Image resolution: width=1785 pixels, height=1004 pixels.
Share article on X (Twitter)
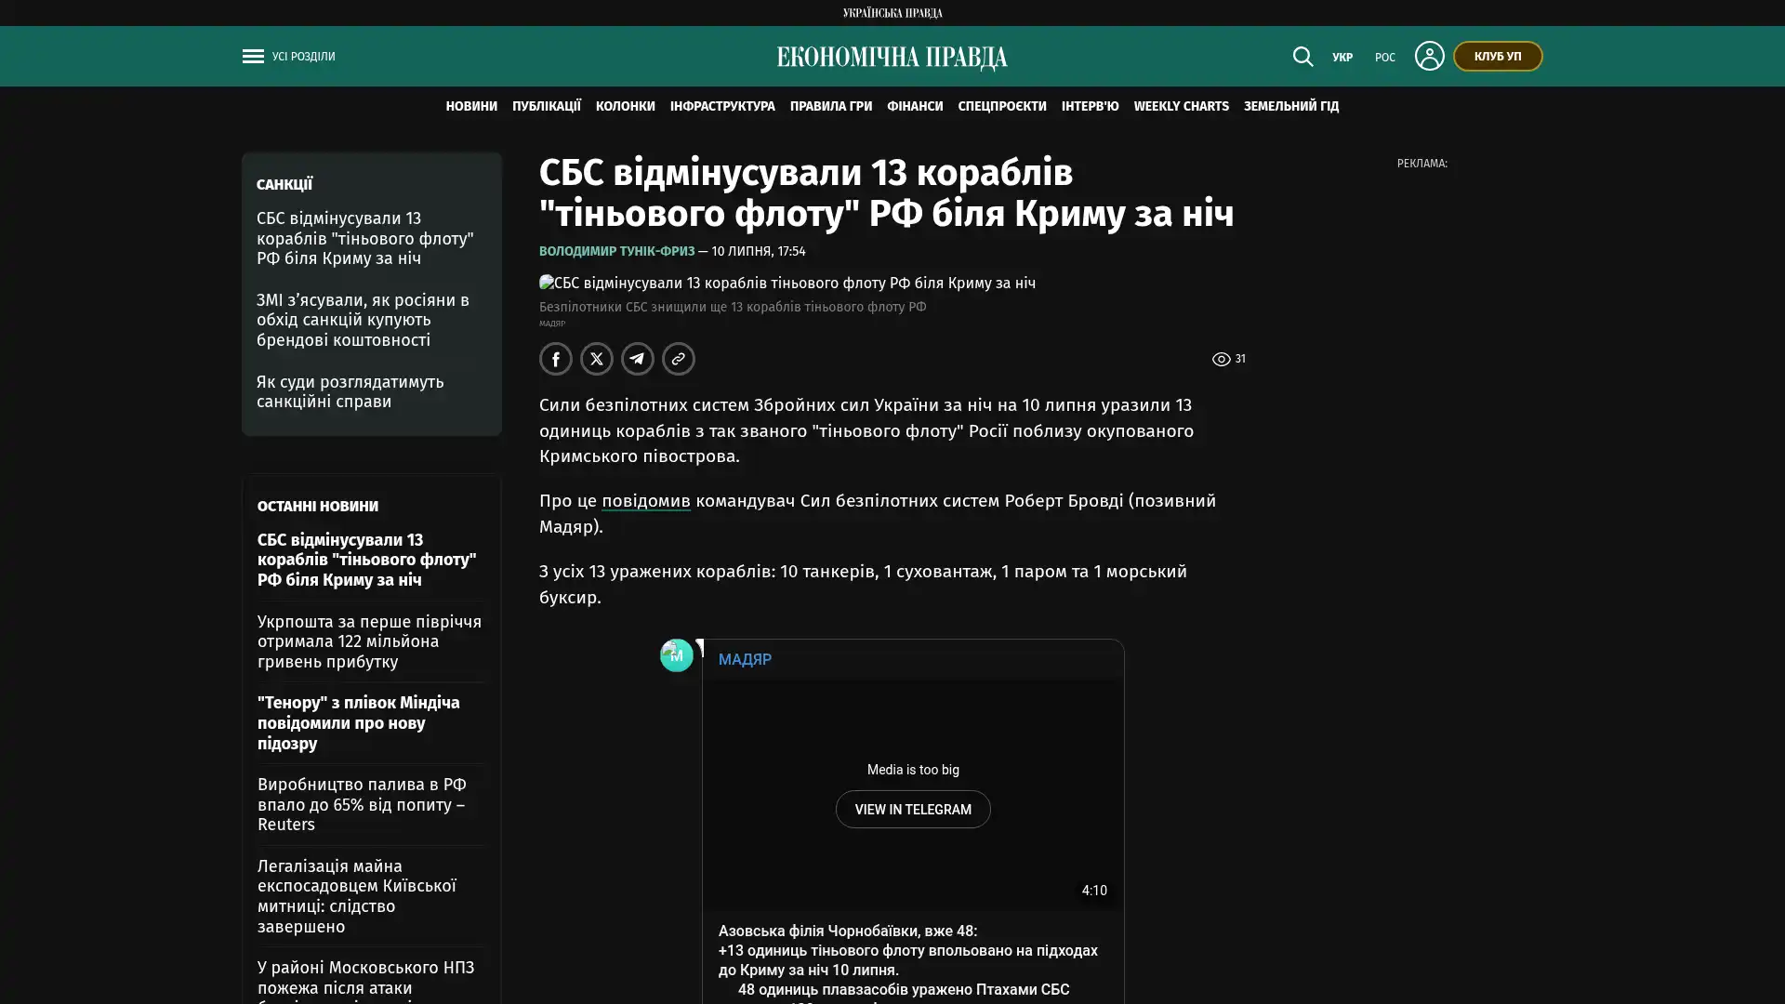[597, 359]
